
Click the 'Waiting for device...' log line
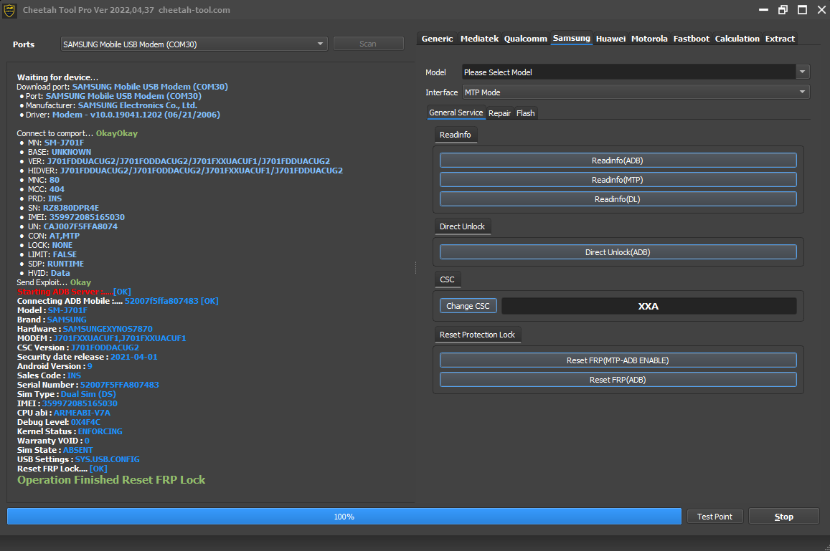pos(57,77)
